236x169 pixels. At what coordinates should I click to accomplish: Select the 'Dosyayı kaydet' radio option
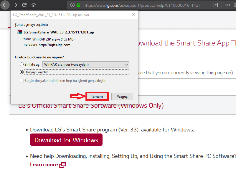point(22,72)
